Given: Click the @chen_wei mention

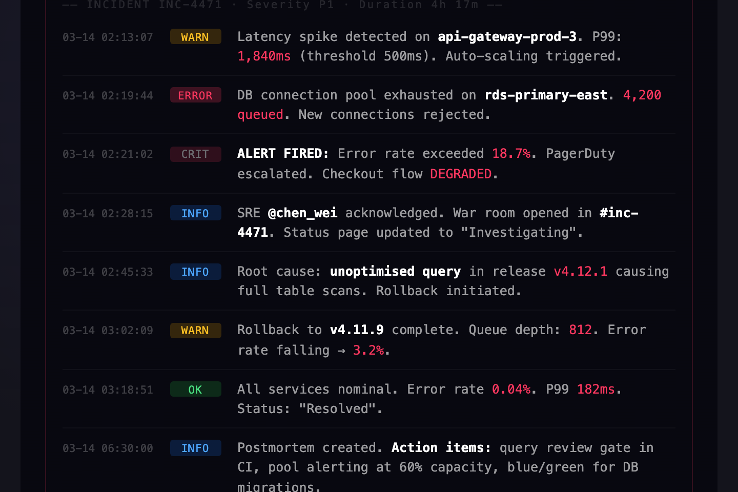Looking at the screenshot, I should pyautogui.click(x=302, y=213).
